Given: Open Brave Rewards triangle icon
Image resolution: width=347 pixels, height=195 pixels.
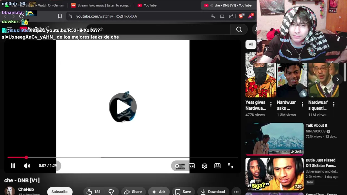Looking at the screenshot, I should tap(250, 16).
